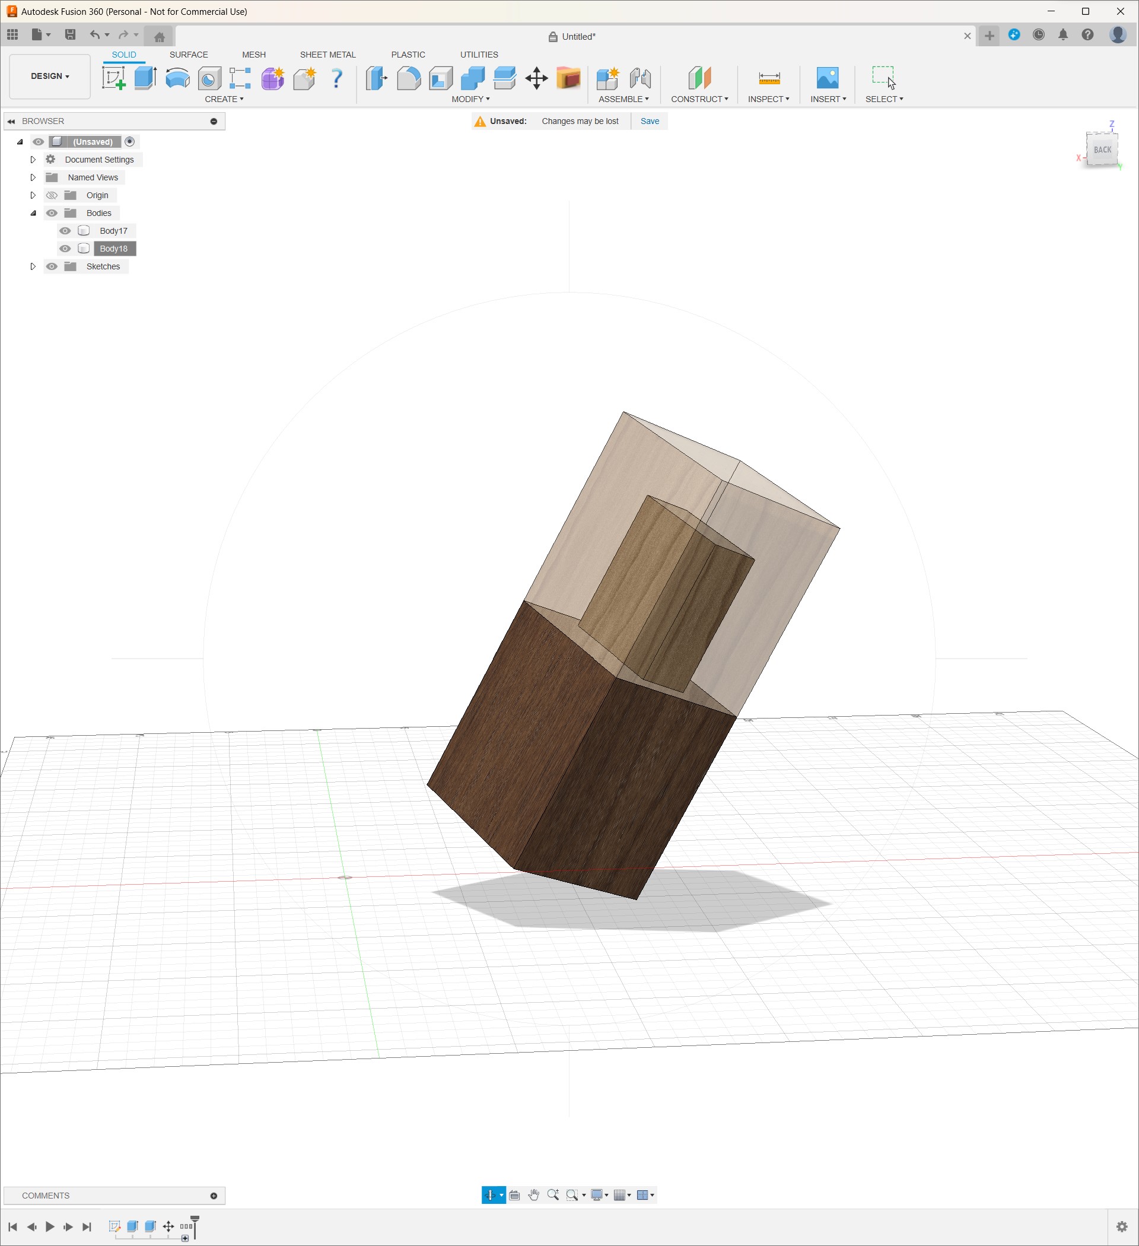Viewport: 1139px width, 1246px height.
Task: Toggle visibility of the Sketches folder
Action: click(x=52, y=266)
